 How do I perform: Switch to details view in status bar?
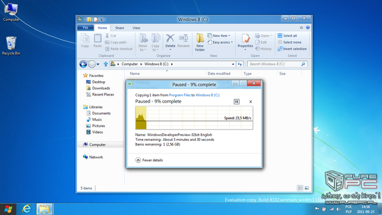300,188
